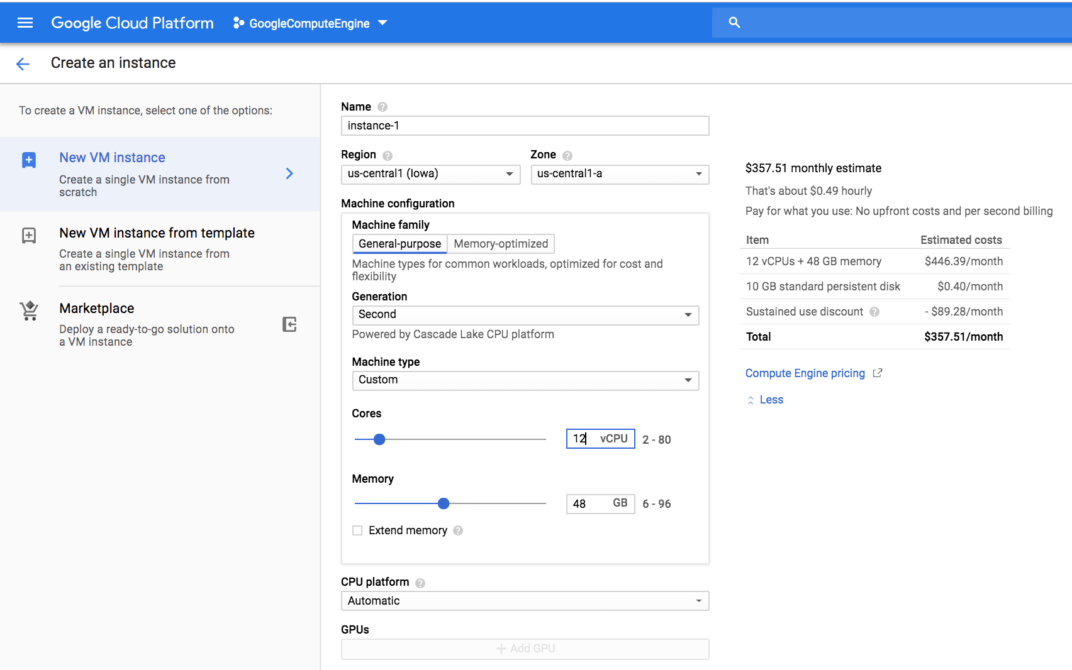This screenshot has width=1072, height=670.
Task: Click the '- $89.28/month' discount value
Action: (964, 312)
